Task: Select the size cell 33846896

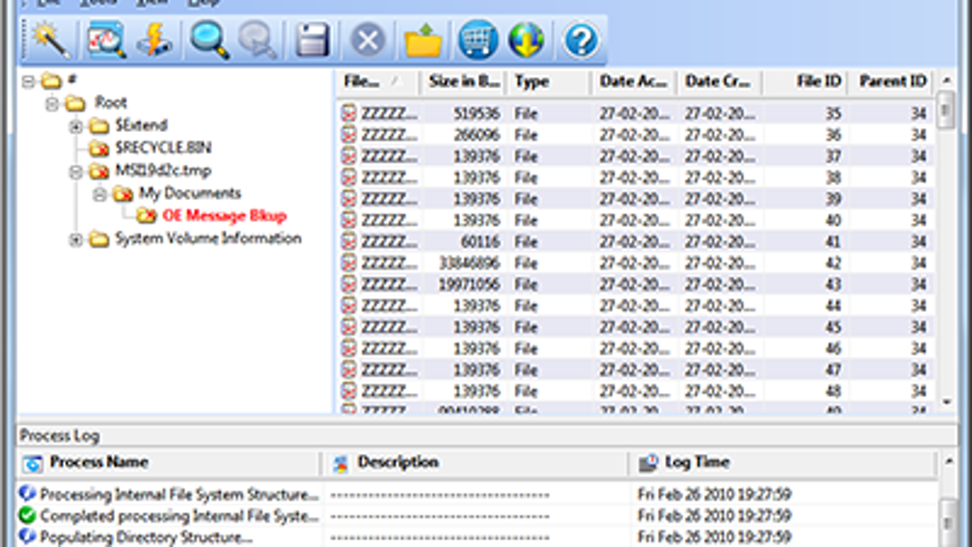Action: pyautogui.click(x=468, y=263)
